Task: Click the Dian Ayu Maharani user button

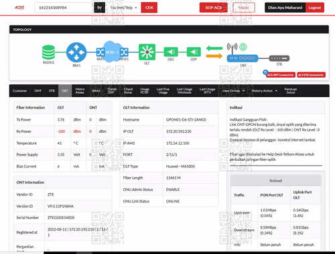Action: [x=285, y=7]
